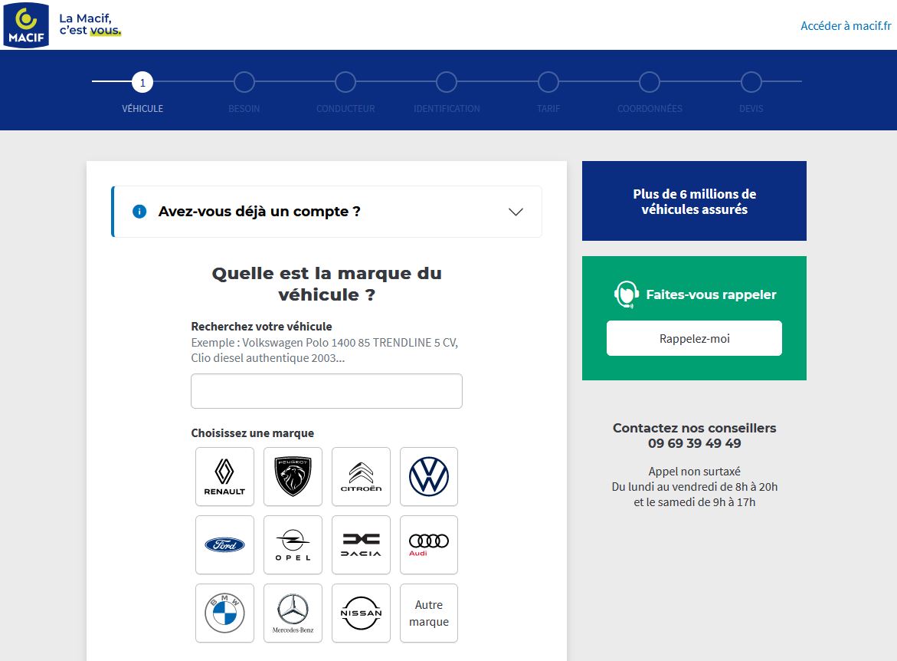897x661 pixels.
Task: Select the 'Autre marque' option
Action: [x=428, y=613]
